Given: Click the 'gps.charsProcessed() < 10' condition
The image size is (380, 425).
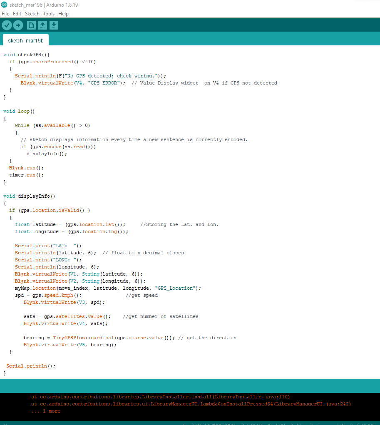Looking at the screenshot, I should click(x=57, y=62).
